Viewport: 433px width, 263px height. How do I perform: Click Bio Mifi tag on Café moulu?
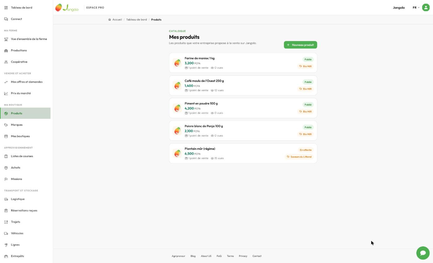305,89
